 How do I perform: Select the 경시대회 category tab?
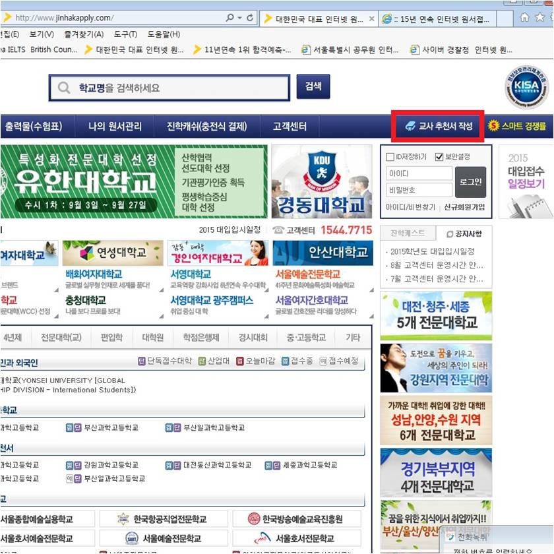point(253,338)
